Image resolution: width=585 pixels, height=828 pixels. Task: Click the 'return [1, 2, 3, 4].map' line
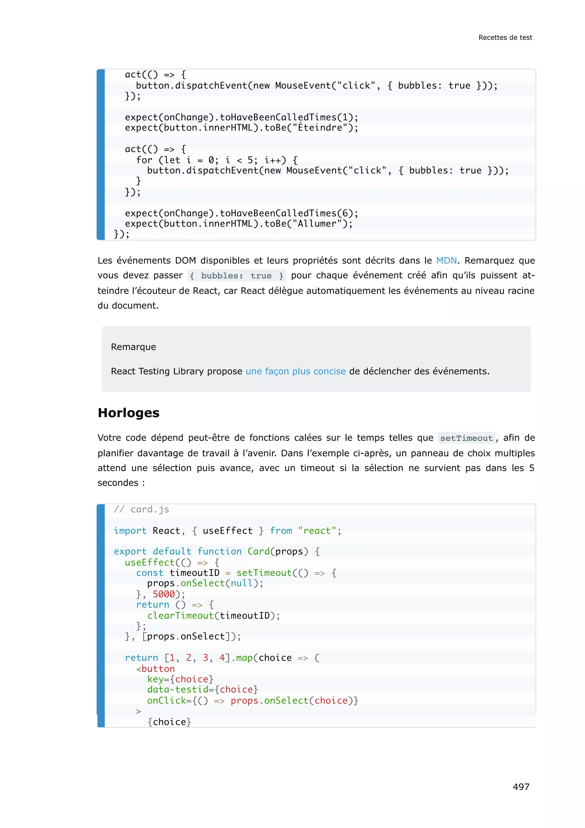coord(222,658)
